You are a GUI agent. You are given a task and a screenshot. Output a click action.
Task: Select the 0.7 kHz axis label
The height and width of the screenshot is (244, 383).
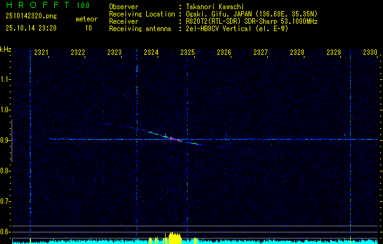[5, 201]
